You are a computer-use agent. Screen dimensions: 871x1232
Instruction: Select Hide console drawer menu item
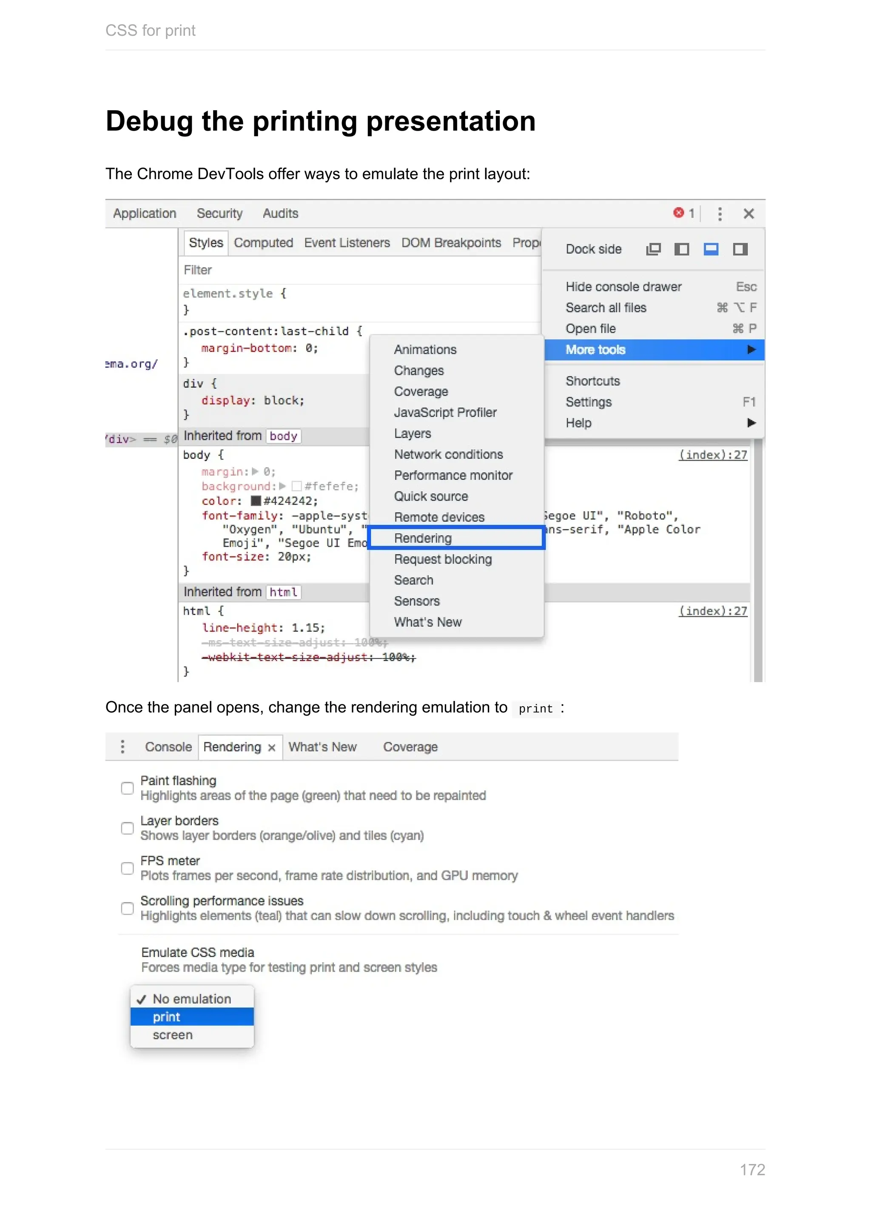click(655, 287)
